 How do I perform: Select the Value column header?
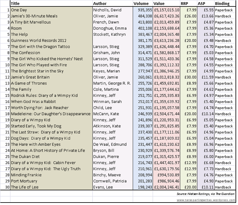coord(159,4)
